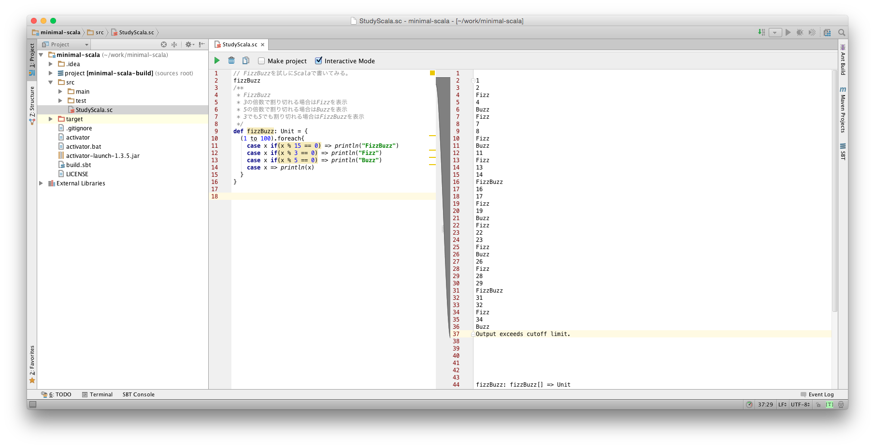Open Search Everywhere magnifier icon
The image size is (875, 448).
click(842, 32)
